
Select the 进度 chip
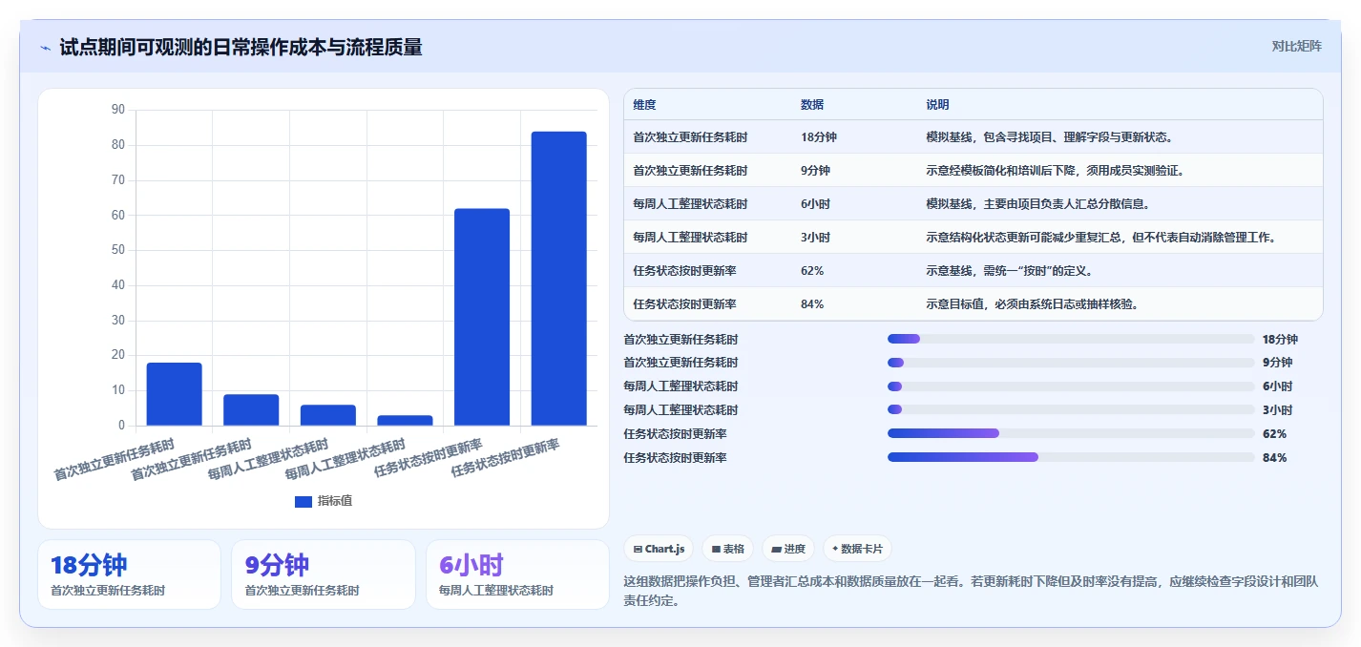point(788,549)
